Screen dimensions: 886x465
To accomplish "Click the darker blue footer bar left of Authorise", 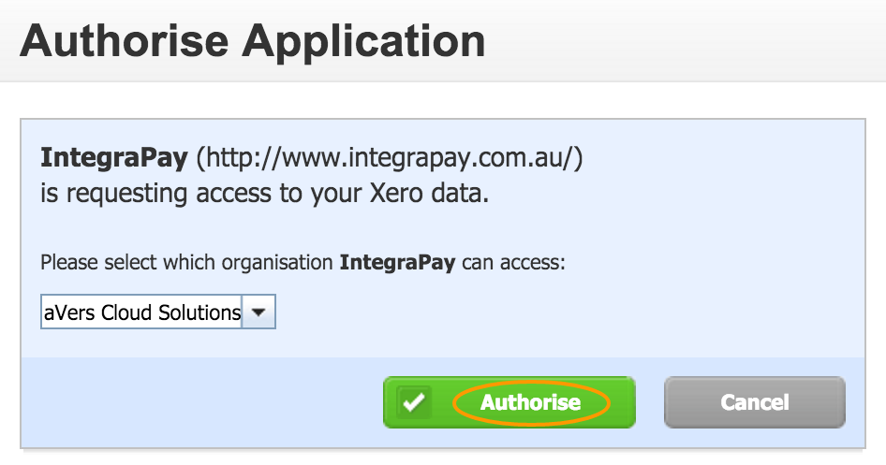I will pyautogui.click(x=201, y=402).
